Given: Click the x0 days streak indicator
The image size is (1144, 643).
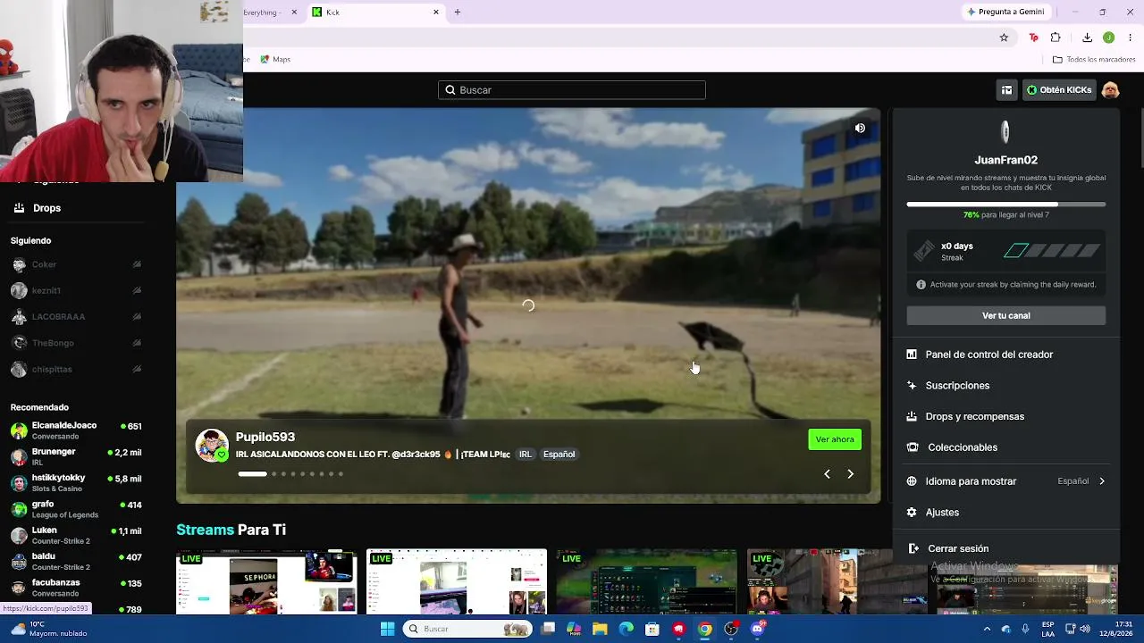Looking at the screenshot, I should pyautogui.click(x=956, y=252).
